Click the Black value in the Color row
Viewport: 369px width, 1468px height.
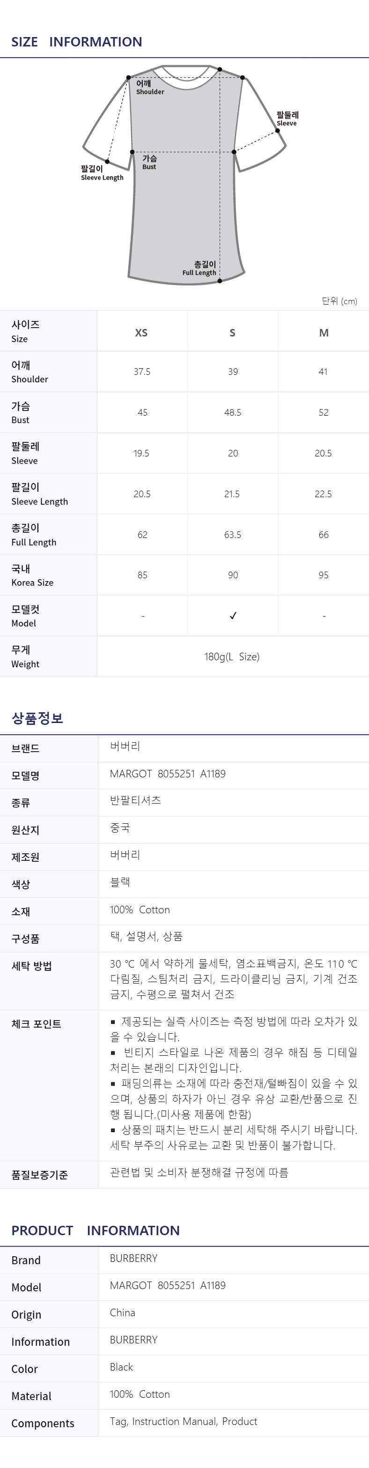coord(121,1367)
